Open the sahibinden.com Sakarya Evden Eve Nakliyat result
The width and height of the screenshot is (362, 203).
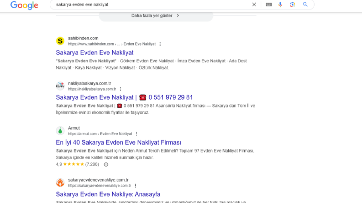(x=94, y=52)
